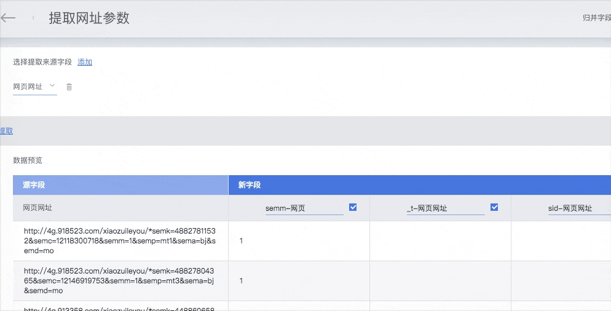Delete the 网页网址 source field with trash icon

tap(69, 87)
